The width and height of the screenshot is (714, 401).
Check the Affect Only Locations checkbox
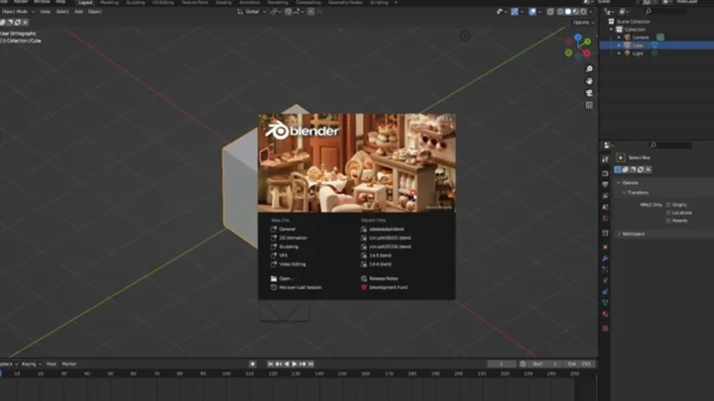(x=668, y=213)
